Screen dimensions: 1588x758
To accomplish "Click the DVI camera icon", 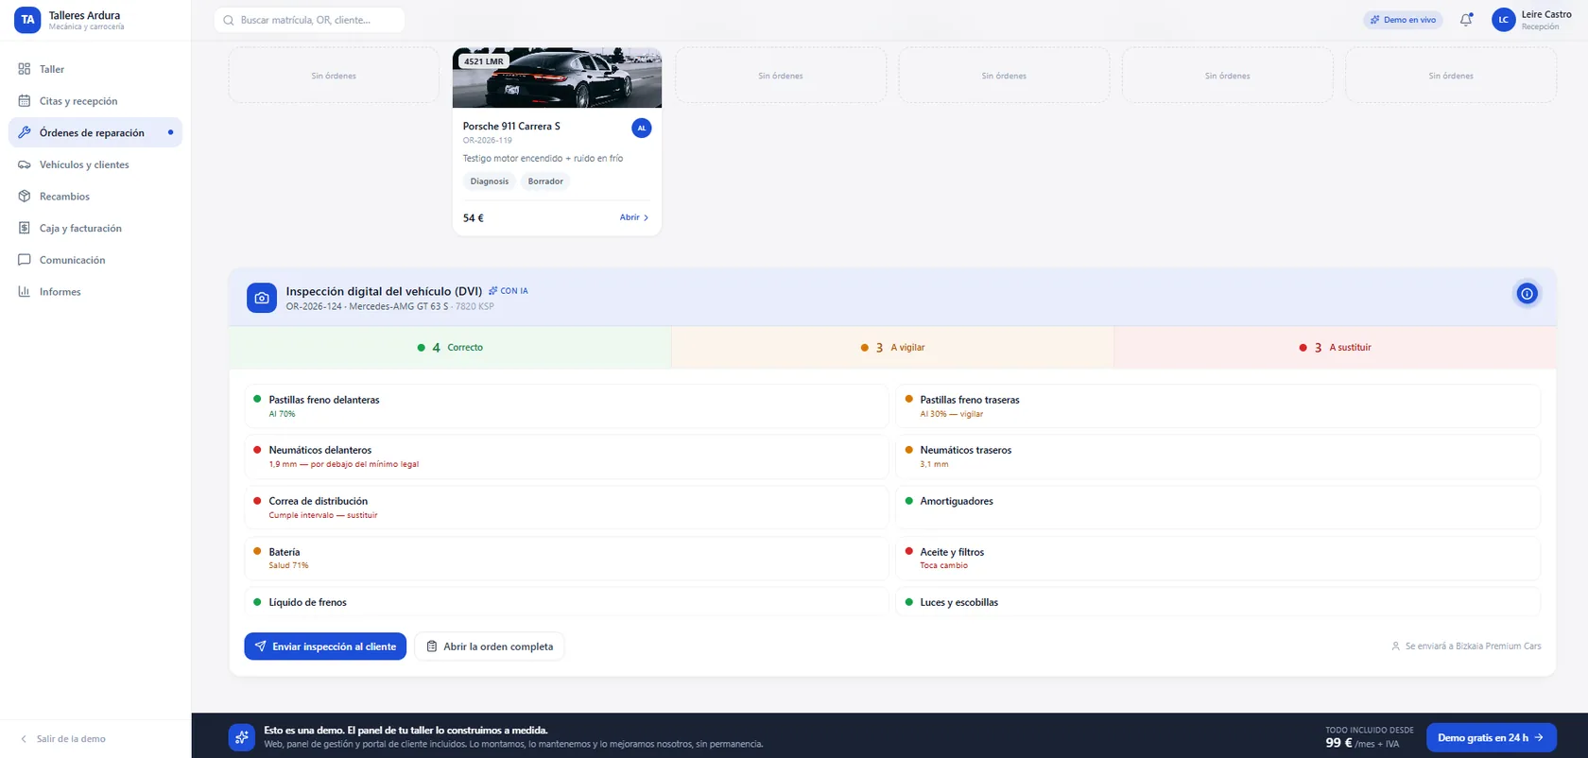I will (x=262, y=298).
